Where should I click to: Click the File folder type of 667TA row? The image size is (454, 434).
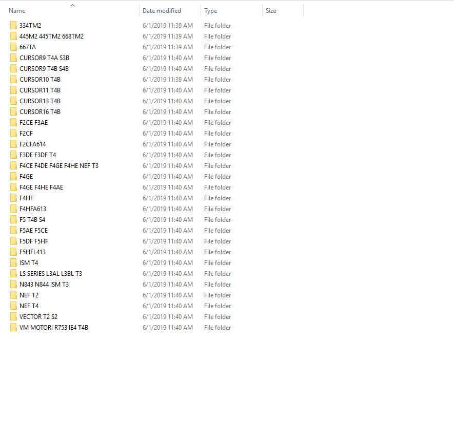(218, 47)
